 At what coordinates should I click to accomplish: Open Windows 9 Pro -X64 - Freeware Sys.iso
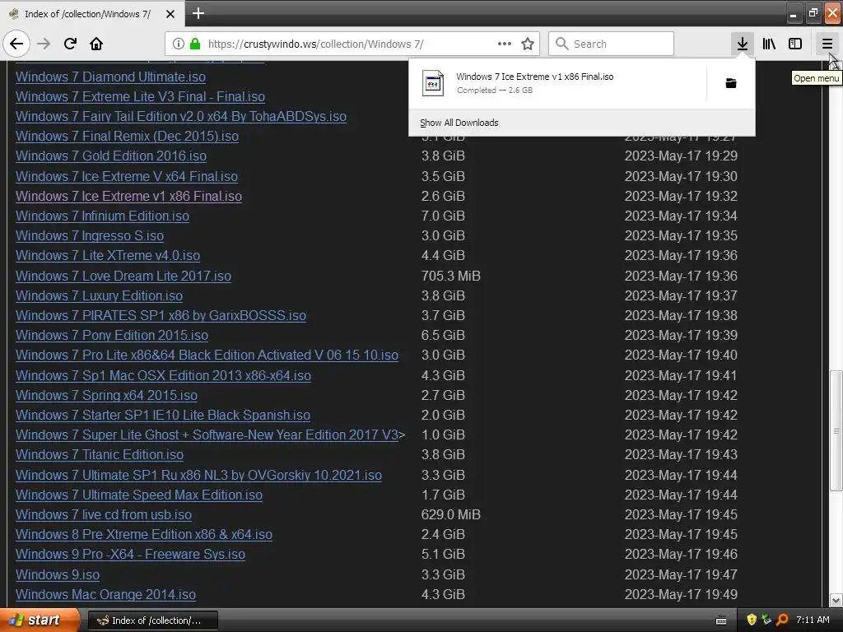(x=131, y=554)
